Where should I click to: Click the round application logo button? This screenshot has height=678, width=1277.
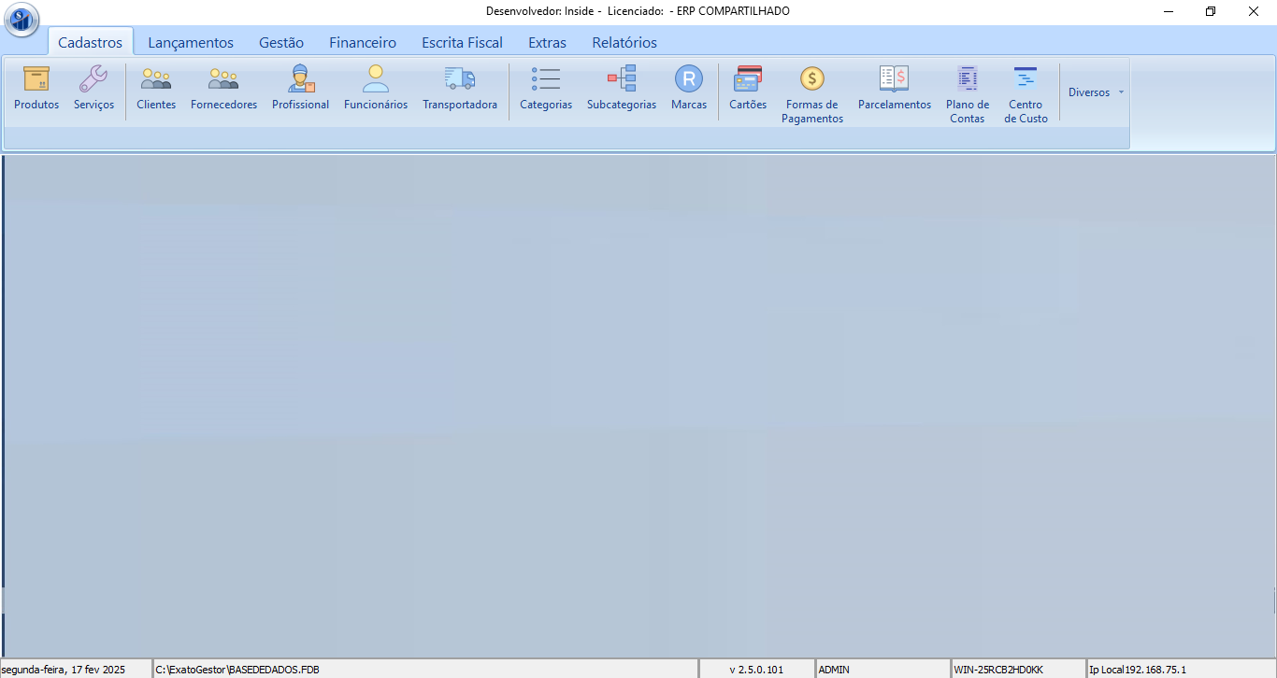(22, 19)
